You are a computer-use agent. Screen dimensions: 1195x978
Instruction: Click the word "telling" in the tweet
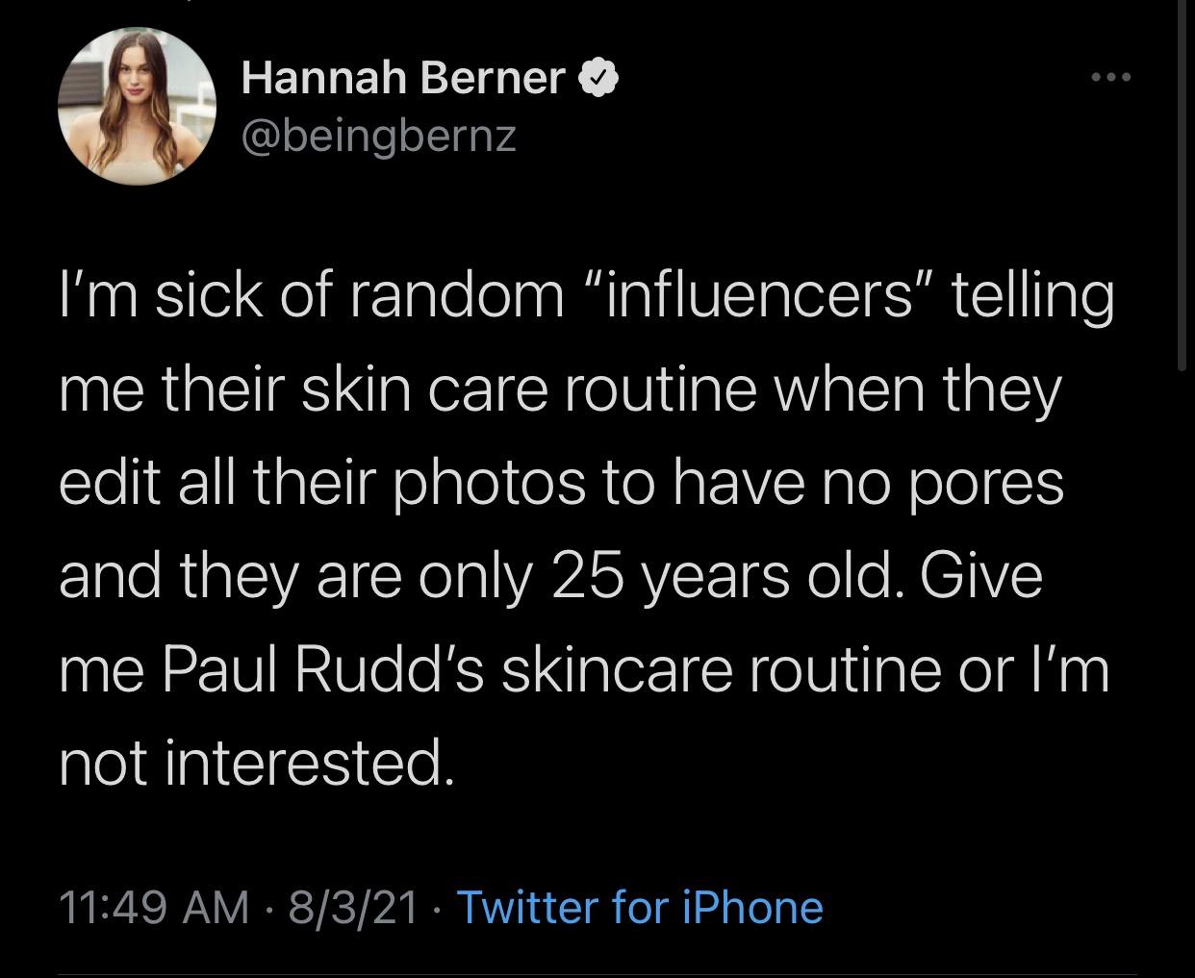(x=1032, y=296)
